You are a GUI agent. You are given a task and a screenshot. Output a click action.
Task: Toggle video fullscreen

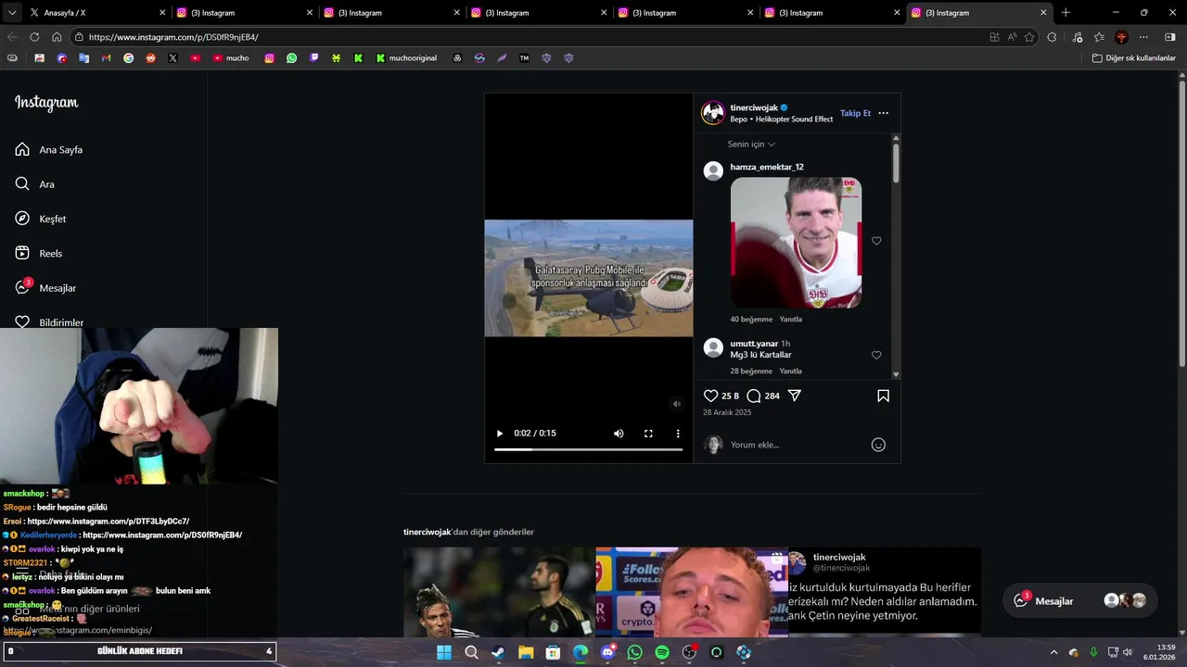click(648, 434)
